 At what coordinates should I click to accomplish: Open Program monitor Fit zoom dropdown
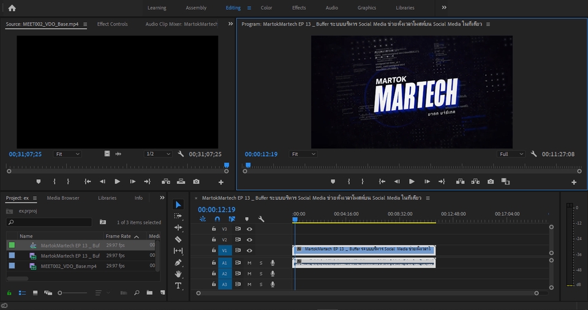303,154
